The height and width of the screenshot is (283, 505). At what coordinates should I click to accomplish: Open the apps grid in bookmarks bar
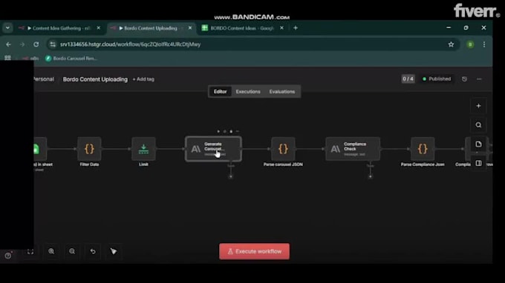[x=7, y=58]
